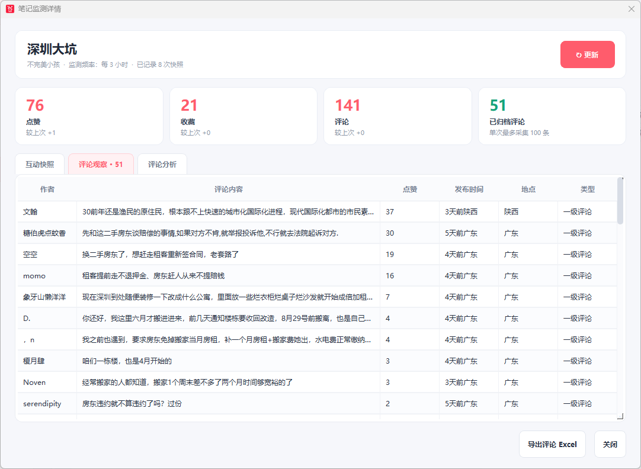Click author name 榎月肆
This screenshot has height=469, width=641.
tap(34, 361)
